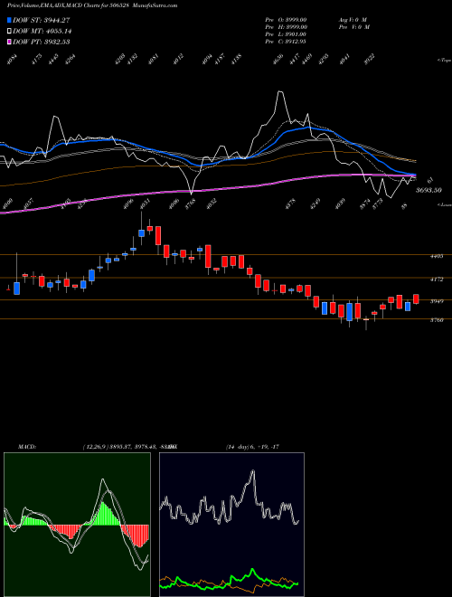Select the 'DOW MT: 4055.14' legend text
The height and width of the screenshot is (597, 452).
[42, 31]
